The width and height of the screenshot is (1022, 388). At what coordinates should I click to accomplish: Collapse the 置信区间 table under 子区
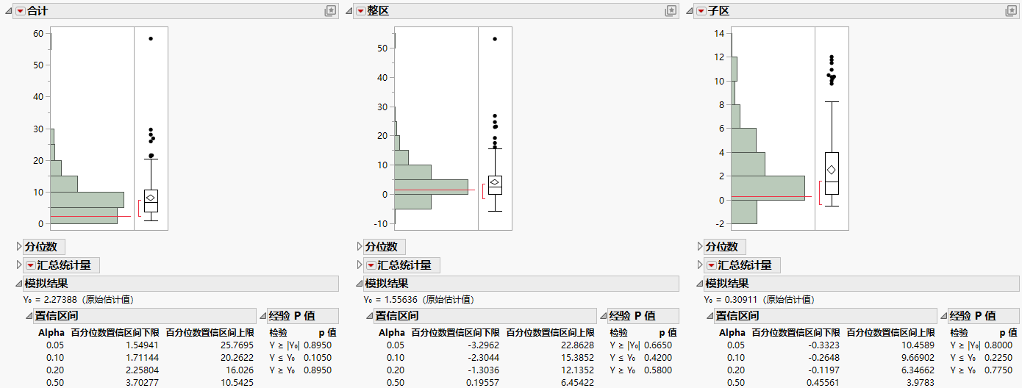710,316
